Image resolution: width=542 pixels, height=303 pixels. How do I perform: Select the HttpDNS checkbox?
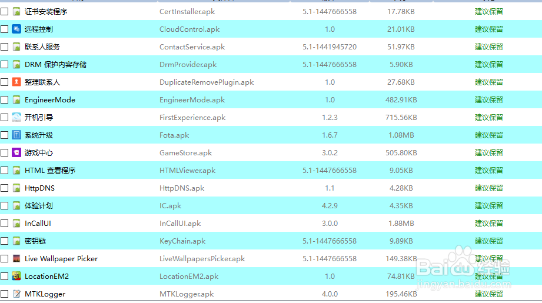[x=5, y=188]
